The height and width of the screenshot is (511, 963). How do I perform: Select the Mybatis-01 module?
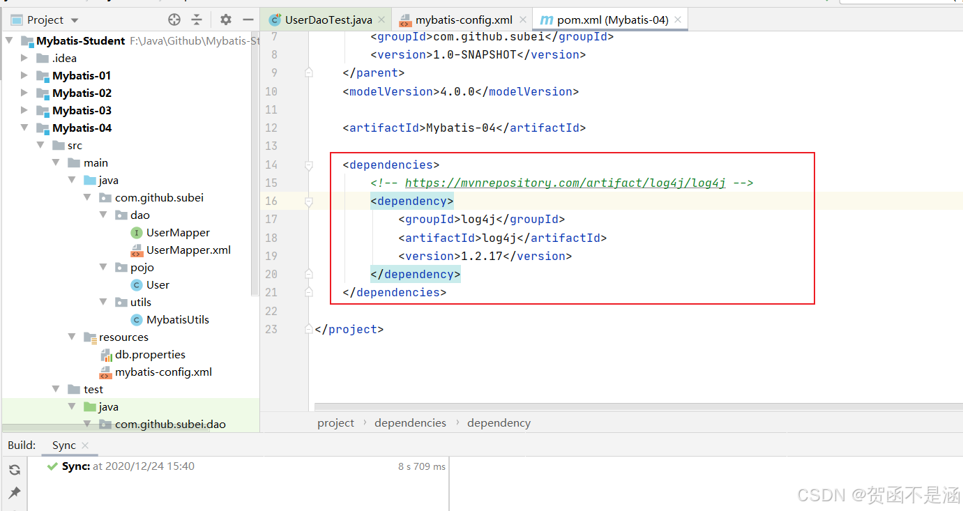click(82, 75)
